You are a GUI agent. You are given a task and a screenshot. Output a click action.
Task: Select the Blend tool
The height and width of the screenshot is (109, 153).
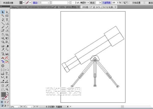point(7,50)
